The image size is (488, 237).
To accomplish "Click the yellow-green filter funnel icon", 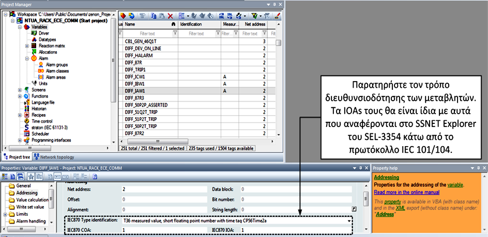I will [254, 16].
